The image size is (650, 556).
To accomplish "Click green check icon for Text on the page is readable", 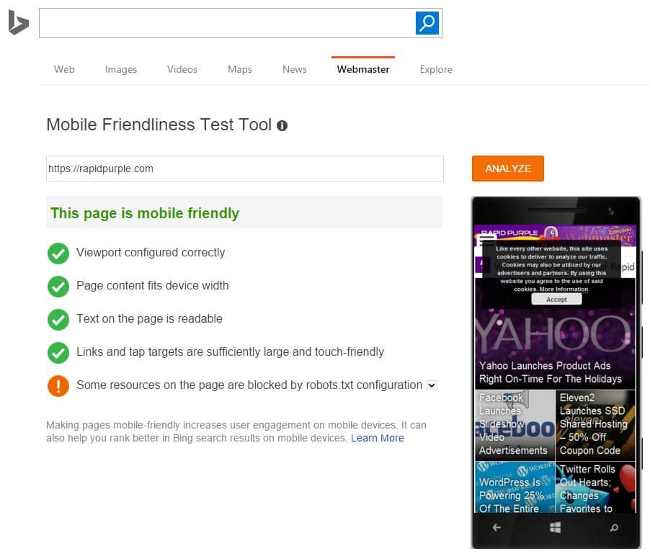I will coord(58,320).
